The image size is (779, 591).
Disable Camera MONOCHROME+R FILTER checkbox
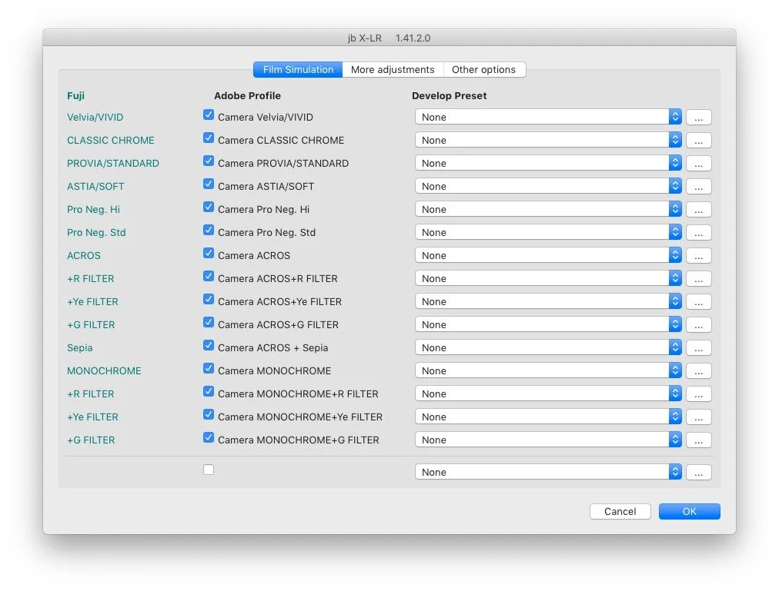[209, 392]
